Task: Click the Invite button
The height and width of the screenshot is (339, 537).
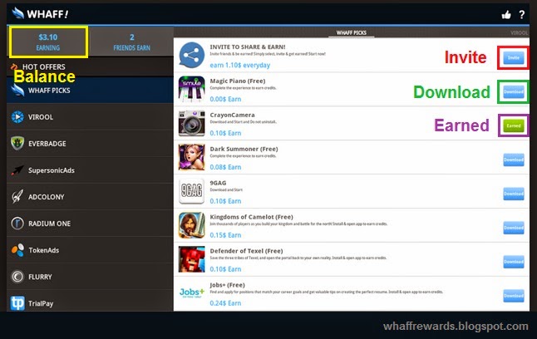Action: click(514, 58)
